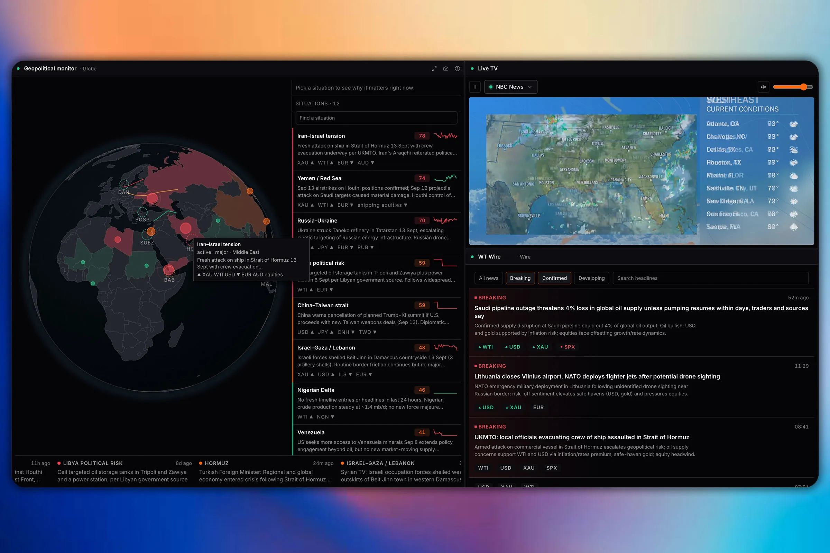Click the red Iran hotspot marker on globe
The width and height of the screenshot is (830, 553).
point(186,228)
